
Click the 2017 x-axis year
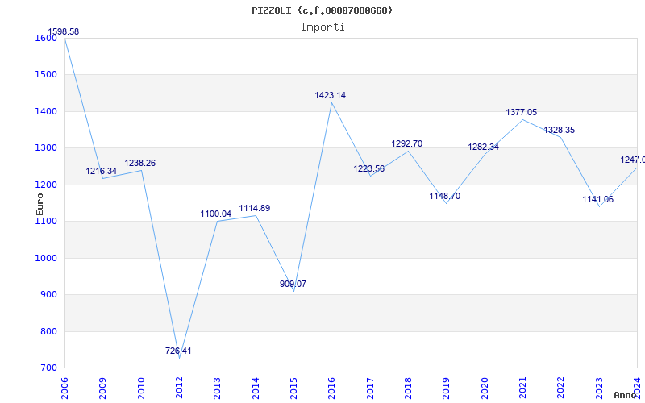(x=370, y=388)
